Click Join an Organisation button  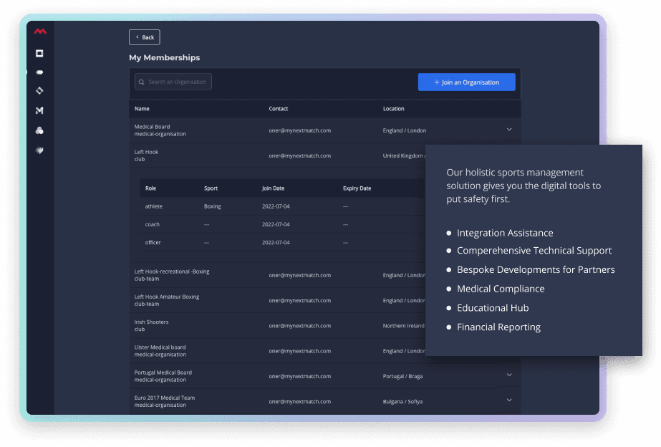[x=467, y=82]
